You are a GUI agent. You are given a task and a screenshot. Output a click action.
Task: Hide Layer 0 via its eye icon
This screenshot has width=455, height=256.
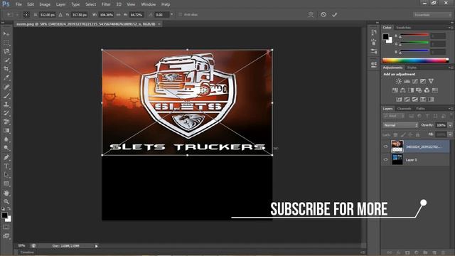385,159
